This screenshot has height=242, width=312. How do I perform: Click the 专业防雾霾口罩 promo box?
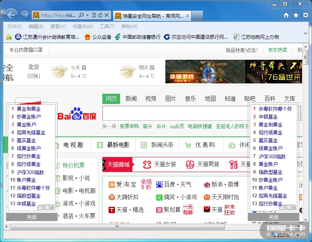click(x=26, y=50)
